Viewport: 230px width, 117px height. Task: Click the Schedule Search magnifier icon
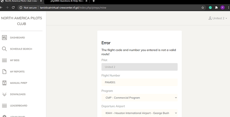pyautogui.click(x=4, y=49)
